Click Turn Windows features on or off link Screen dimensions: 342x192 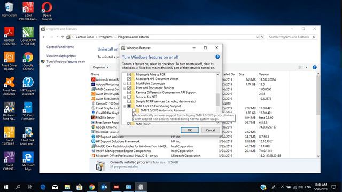tap(66, 63)
